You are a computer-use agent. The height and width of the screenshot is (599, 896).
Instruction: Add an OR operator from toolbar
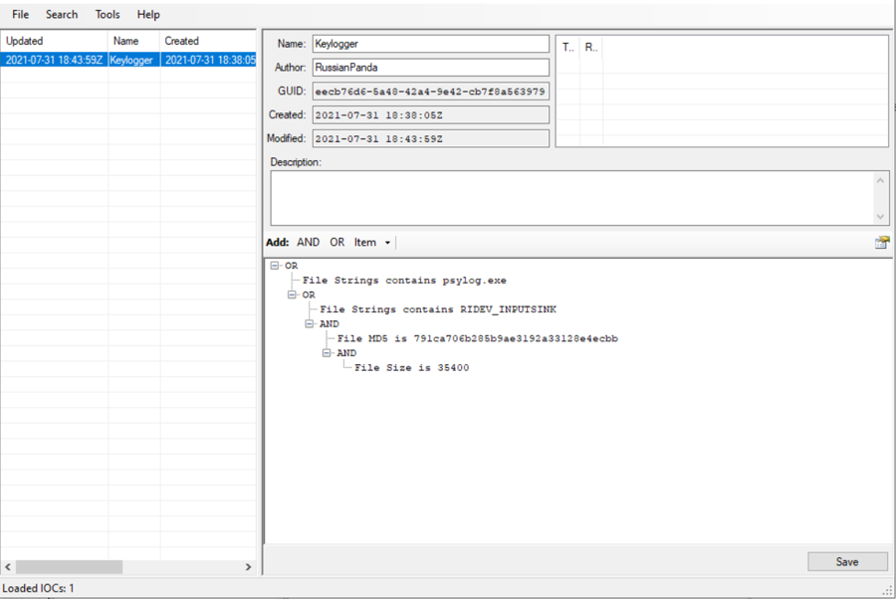pyautogui.click(x=337, y=243)
